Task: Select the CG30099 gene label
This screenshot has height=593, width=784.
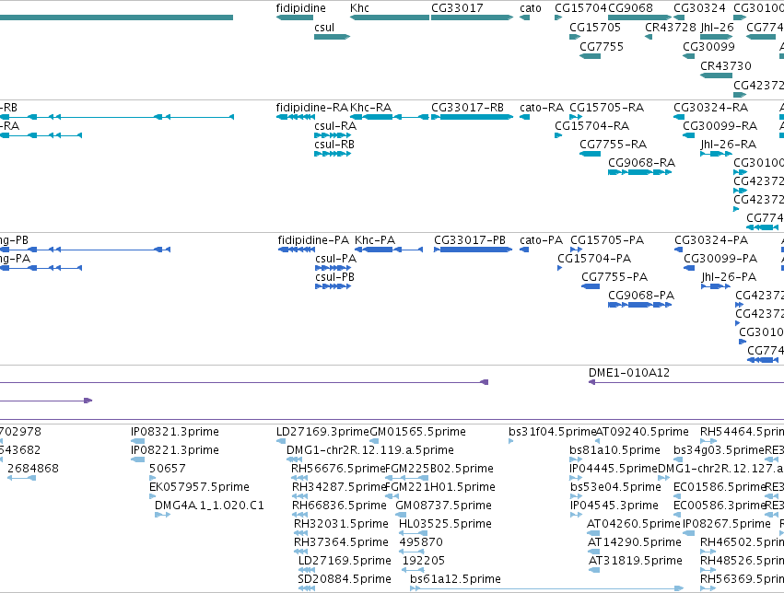Action: tap(709, 47)
